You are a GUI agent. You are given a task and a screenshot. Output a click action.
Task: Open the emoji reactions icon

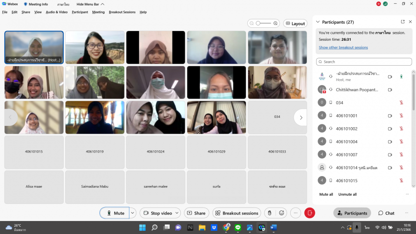(x=281, y=213)
